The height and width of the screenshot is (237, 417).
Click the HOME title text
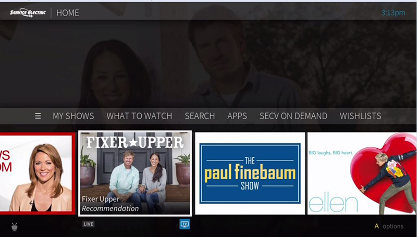68,13
